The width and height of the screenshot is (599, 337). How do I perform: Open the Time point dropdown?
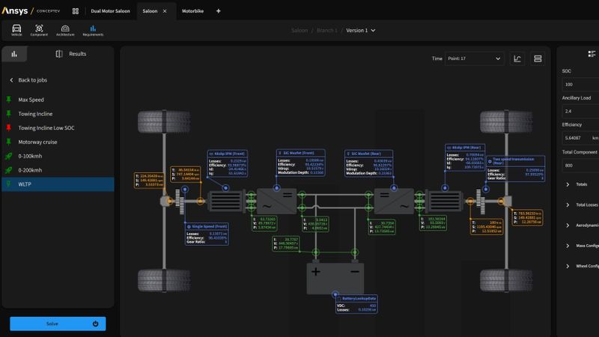coord(474,58)
